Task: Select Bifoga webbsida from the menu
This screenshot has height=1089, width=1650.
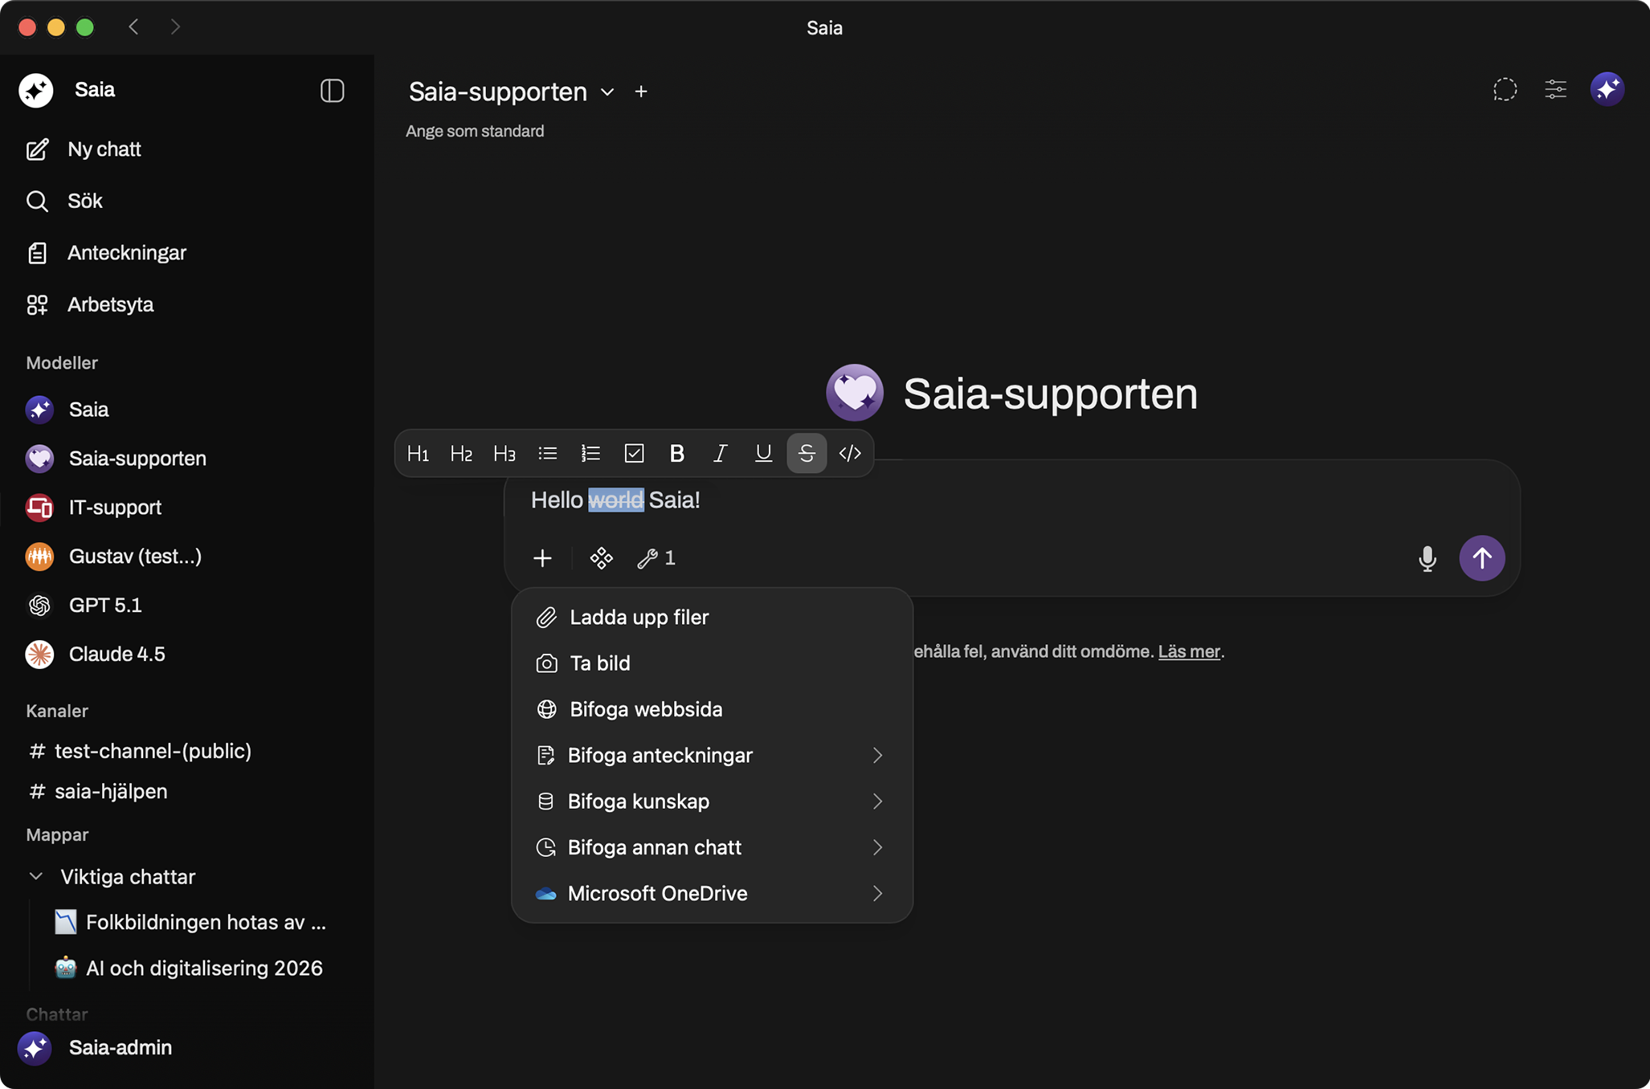Action: (645, 709)
